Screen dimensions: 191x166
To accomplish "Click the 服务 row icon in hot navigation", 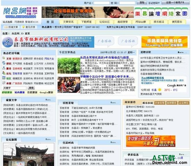I will click(x=4, y=68).
